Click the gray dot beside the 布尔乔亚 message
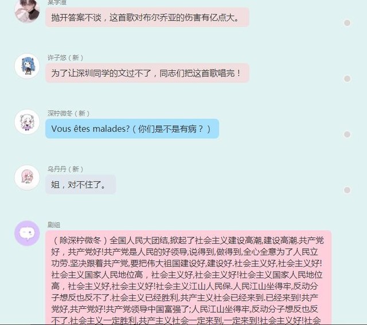This screenshot has width=367, height=325. [347, 23]
